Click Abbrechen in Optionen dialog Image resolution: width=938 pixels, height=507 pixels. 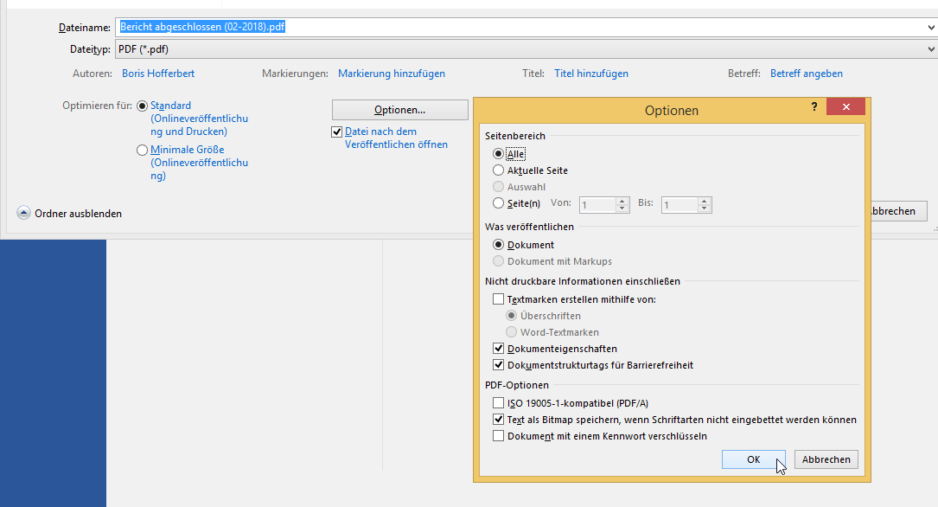coord(826,459)
